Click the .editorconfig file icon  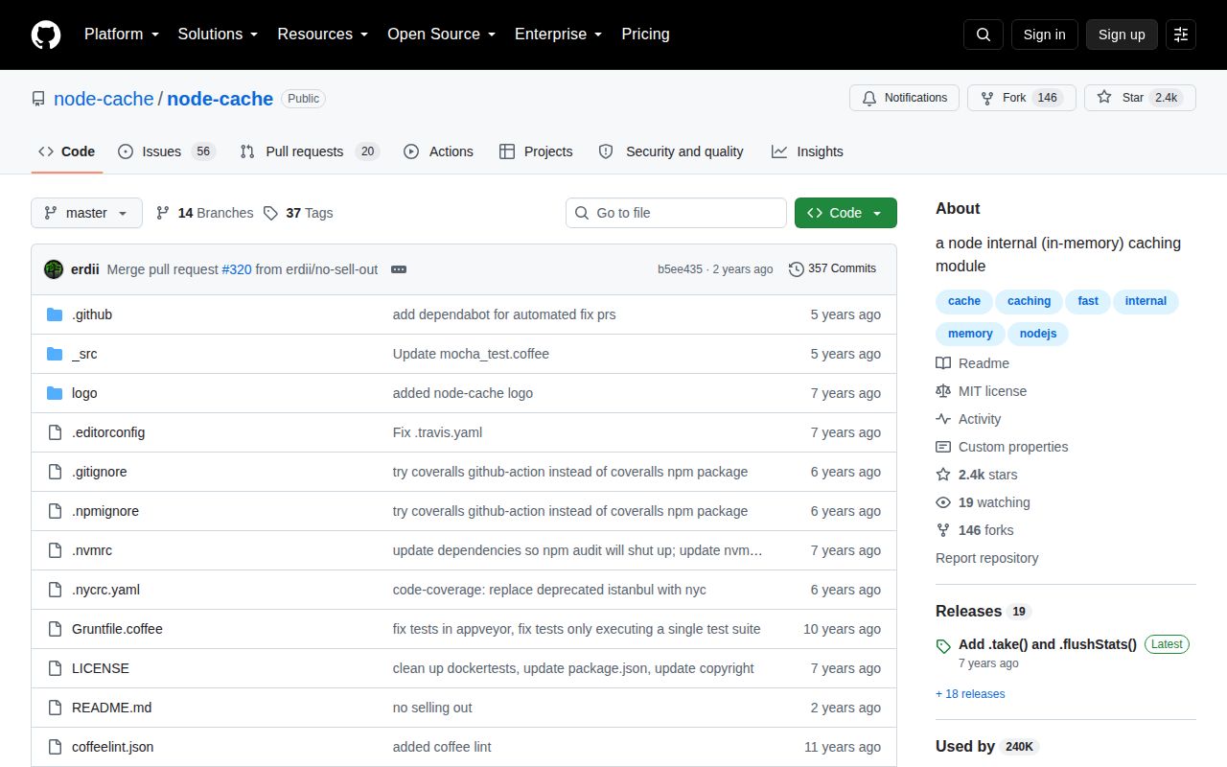point(55,432)
